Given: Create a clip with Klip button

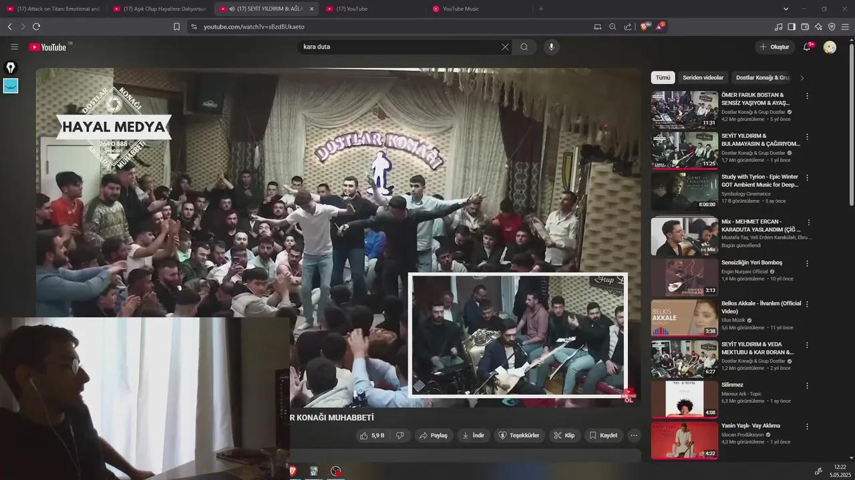Looking at the screenshot, I should [564, 435].
